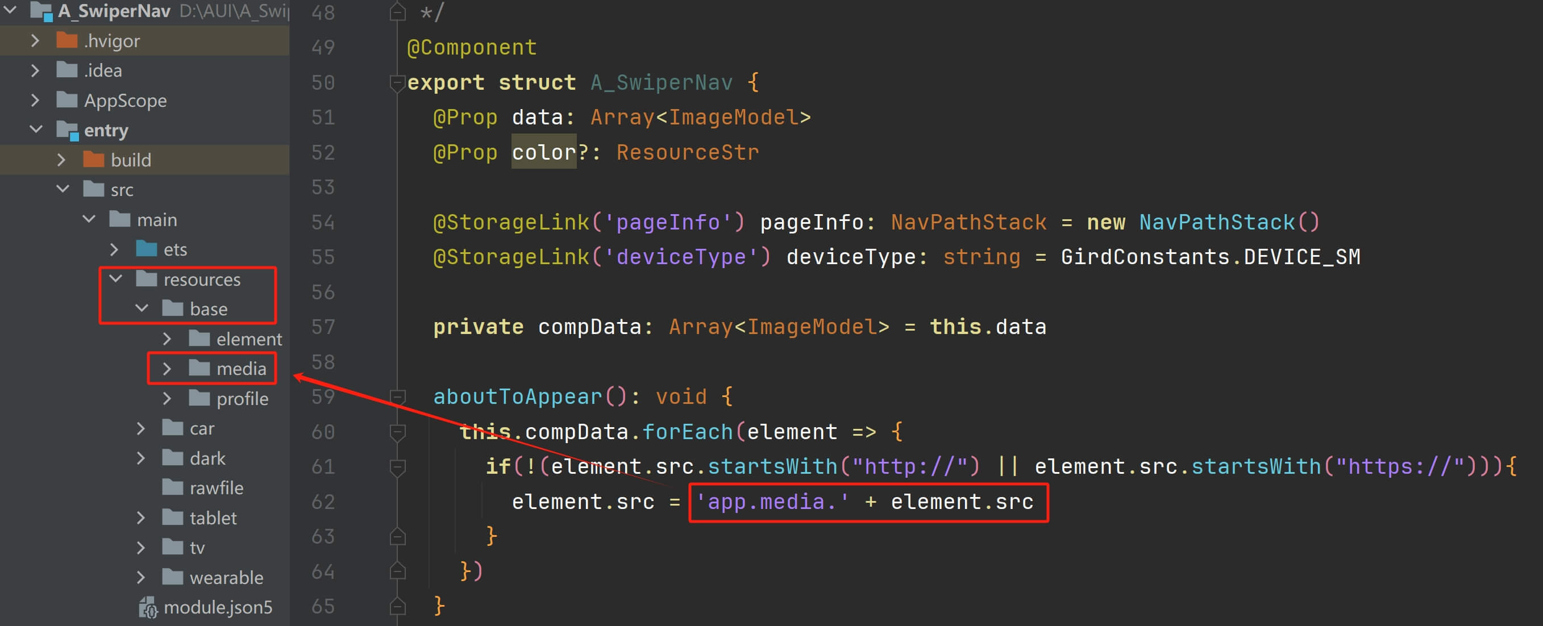Select the AppScope folder in tree

(x=125, y=101)
